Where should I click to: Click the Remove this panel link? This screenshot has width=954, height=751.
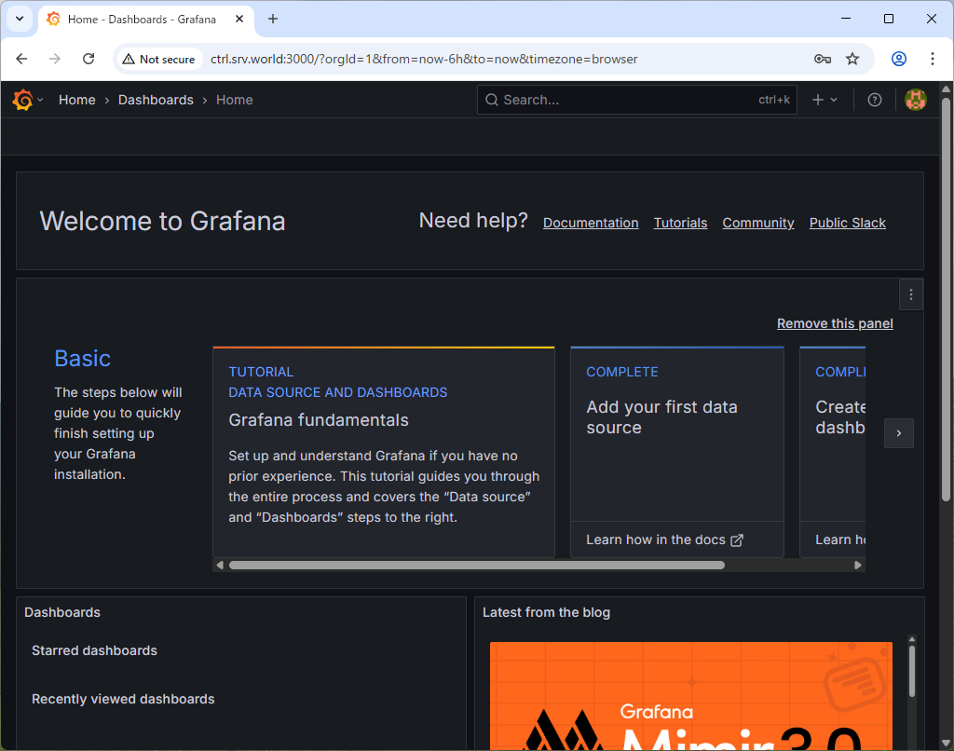click(835, 323)
